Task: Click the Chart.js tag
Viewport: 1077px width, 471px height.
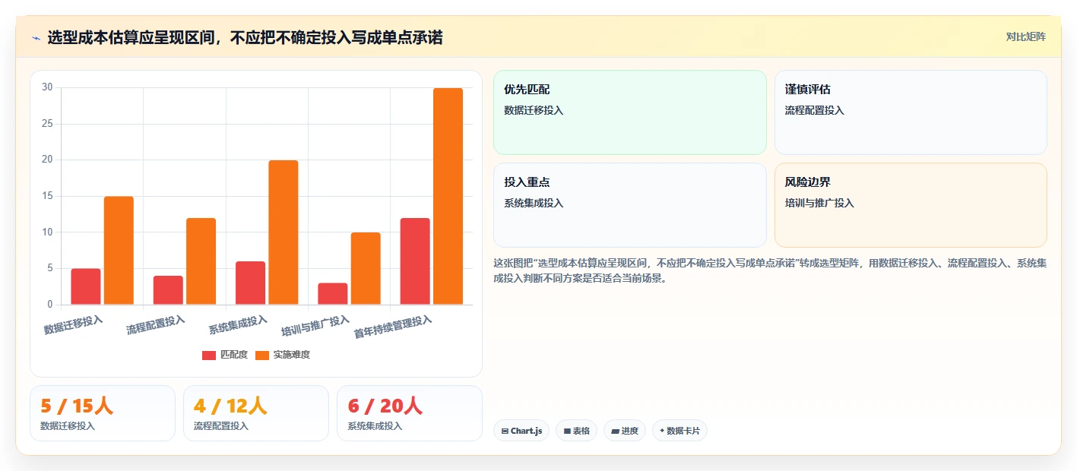Action: pos(521,431)
